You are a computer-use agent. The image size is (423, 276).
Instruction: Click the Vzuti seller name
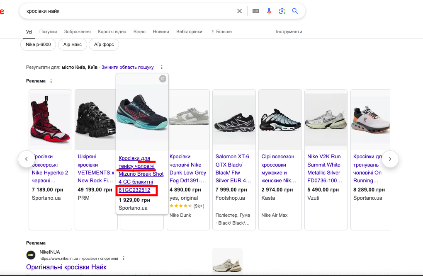[x=313, y=198]
